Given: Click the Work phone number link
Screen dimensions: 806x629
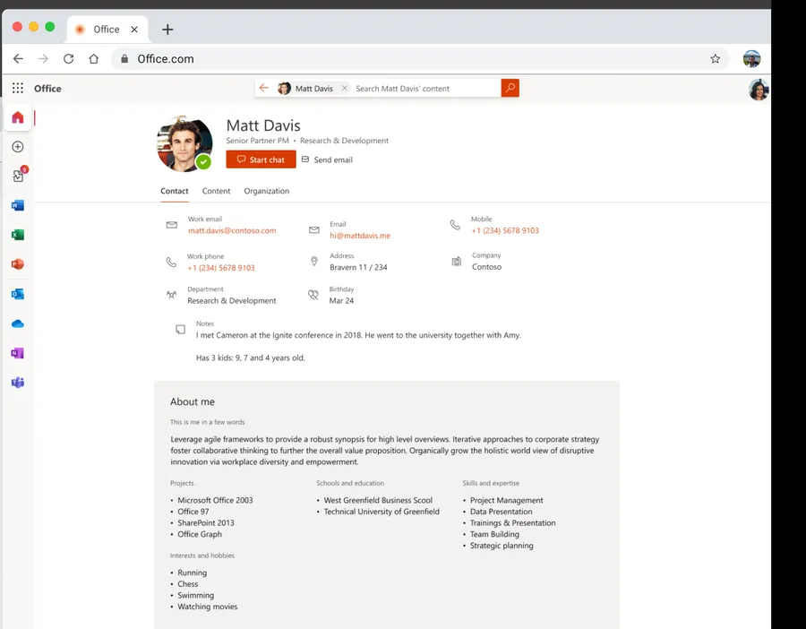Looking at the screenshot, I should coord(221,267).
